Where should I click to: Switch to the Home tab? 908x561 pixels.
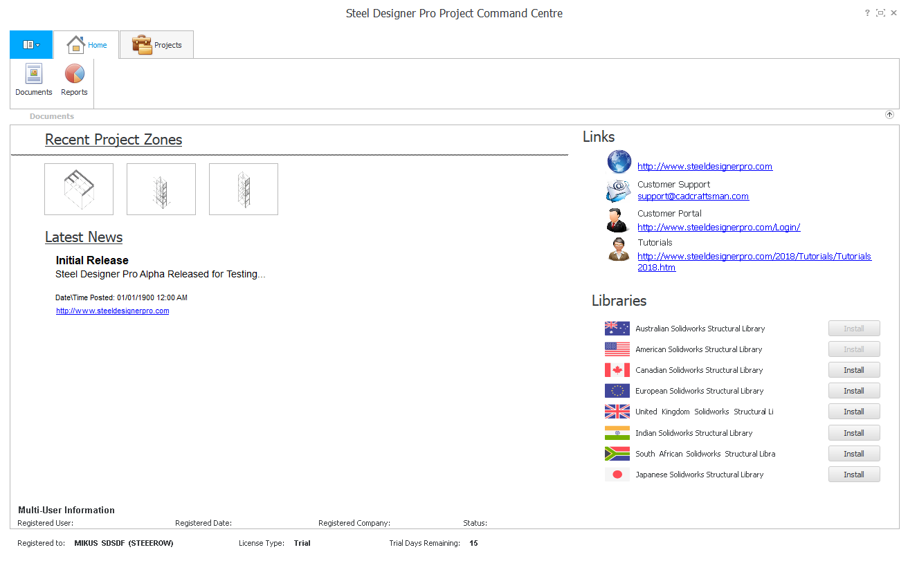click(87, 45)
